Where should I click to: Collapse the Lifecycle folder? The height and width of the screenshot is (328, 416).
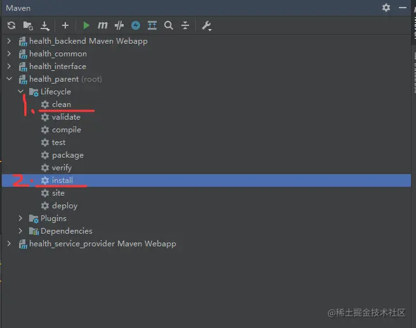click(x=20, y=91)
